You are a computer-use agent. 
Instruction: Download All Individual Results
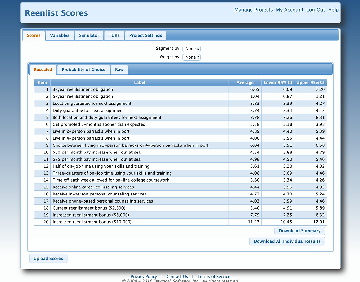[287, 241]
